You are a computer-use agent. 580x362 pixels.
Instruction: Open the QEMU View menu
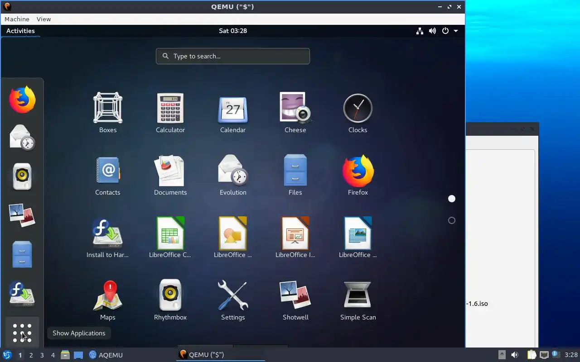[x=44, y=19]
